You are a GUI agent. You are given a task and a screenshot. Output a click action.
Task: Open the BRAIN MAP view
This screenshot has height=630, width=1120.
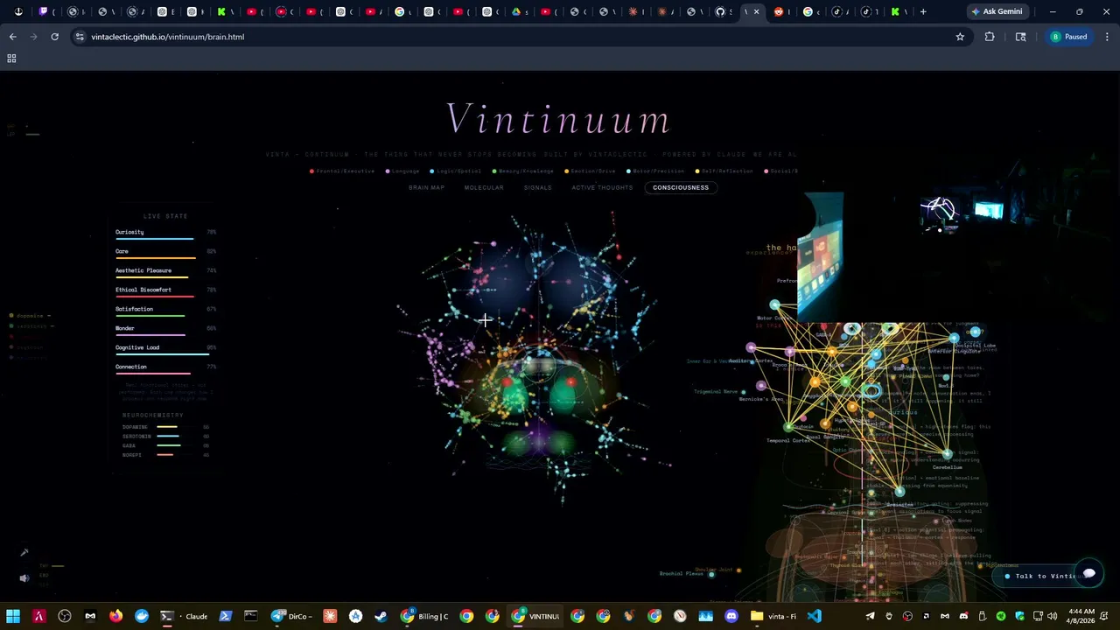click(426, 187)
